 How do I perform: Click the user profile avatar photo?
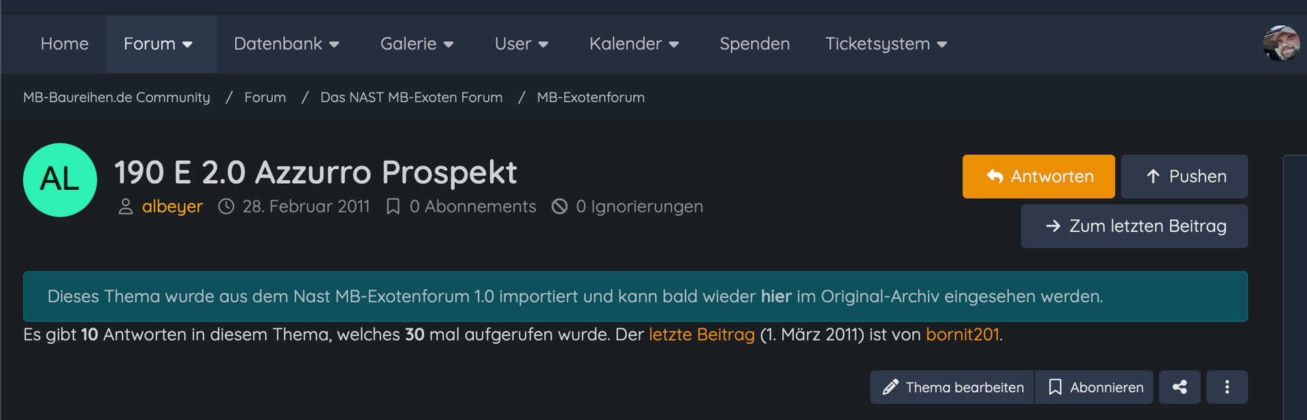1280,44
